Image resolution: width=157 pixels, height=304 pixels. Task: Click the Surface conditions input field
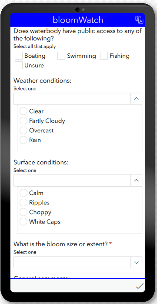pyautogui.click(x=72, y=180)
